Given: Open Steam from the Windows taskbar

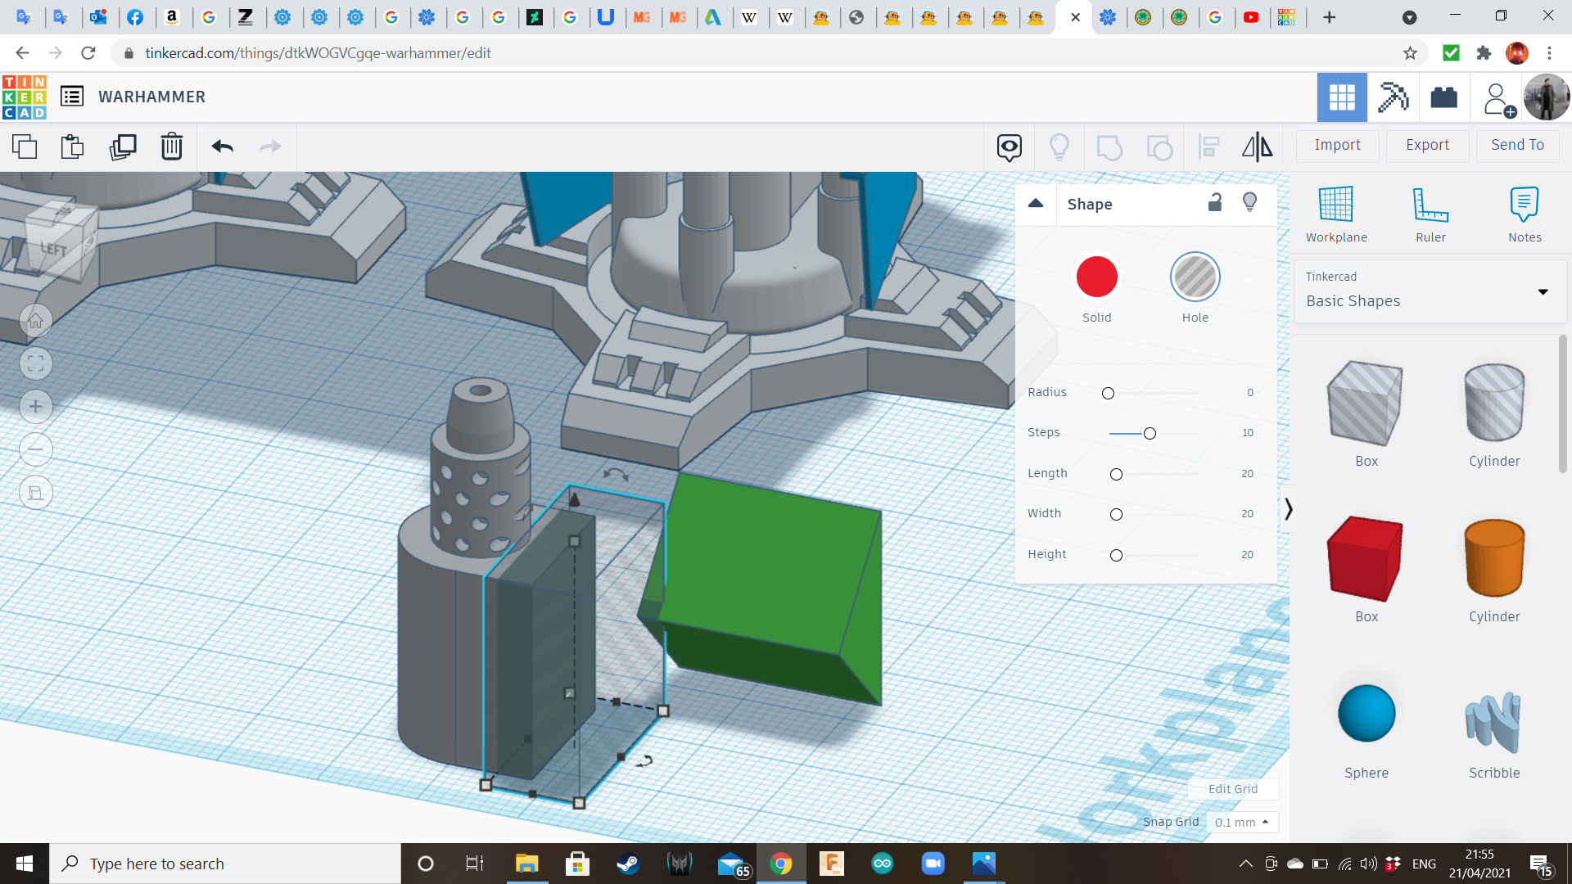Looking at the screenshot, I should click(x=628, y=864).
